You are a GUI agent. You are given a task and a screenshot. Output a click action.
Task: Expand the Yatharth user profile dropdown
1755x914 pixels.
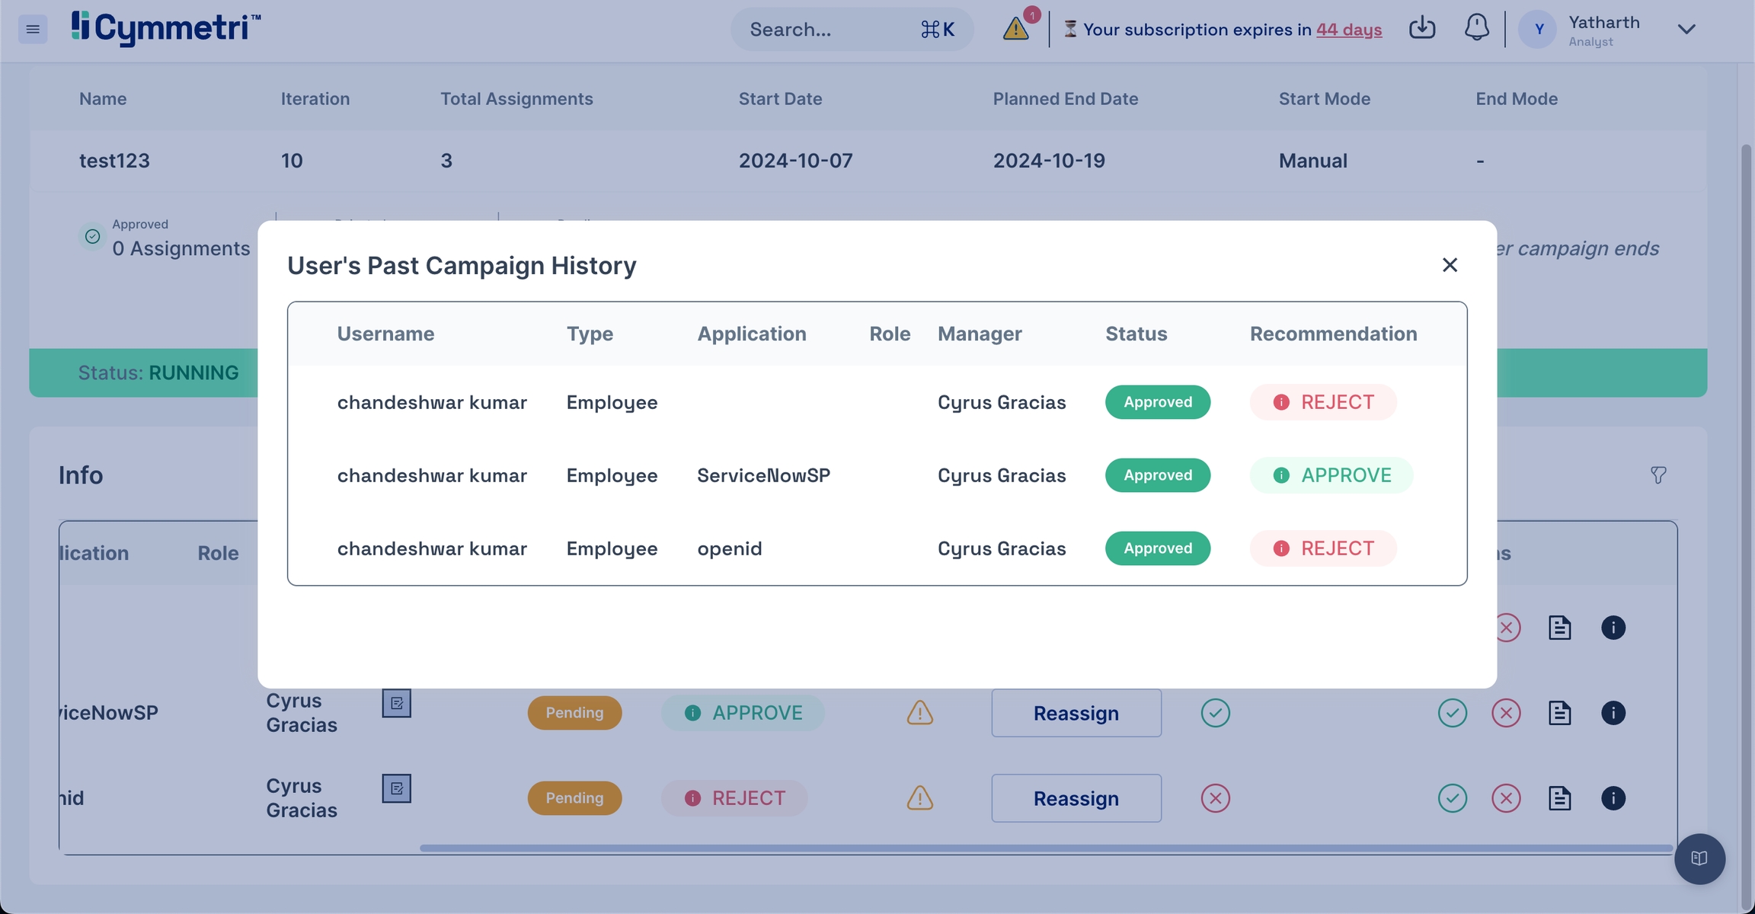click(1686, 29)
